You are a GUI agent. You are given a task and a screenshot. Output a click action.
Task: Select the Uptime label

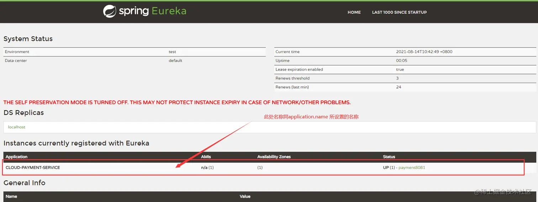click(x=283, y=61)
